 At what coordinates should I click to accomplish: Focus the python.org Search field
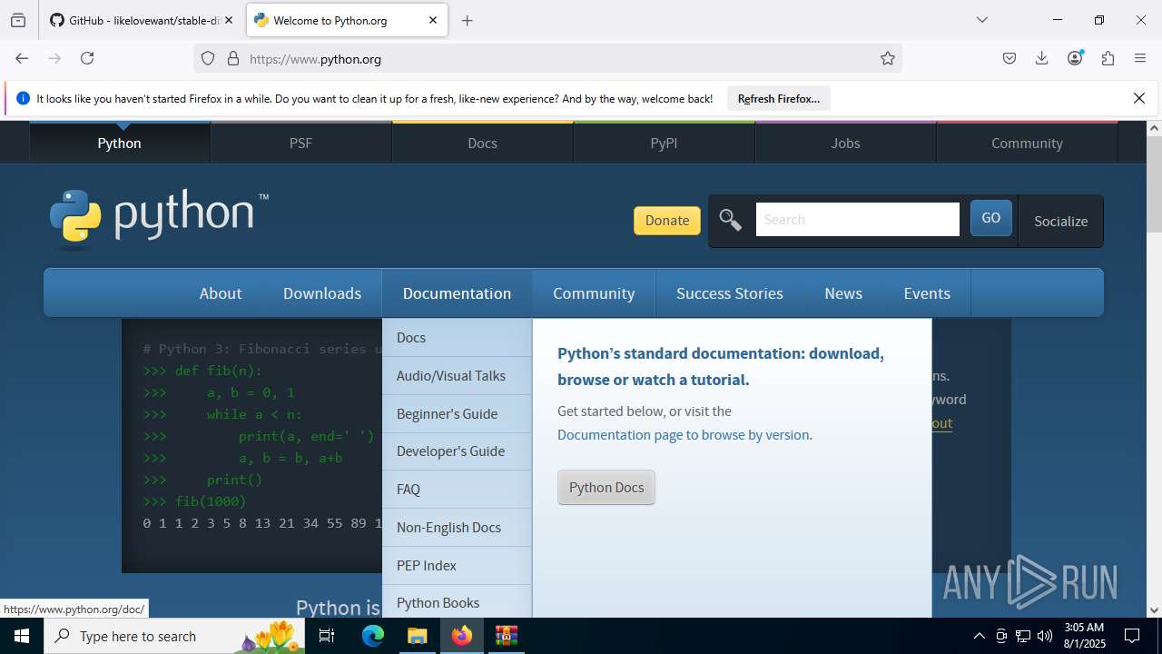coord(858,220)
